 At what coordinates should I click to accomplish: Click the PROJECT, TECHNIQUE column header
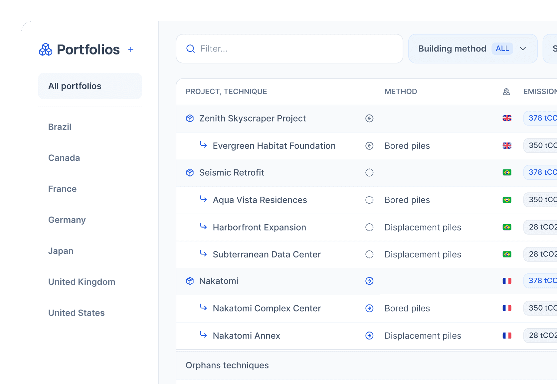226,92
